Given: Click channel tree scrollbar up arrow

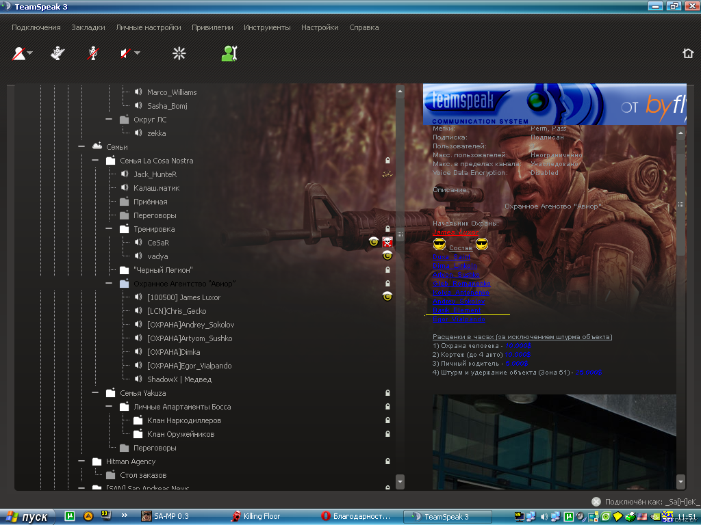Looking at the screenshot, I should click(400, 92).
